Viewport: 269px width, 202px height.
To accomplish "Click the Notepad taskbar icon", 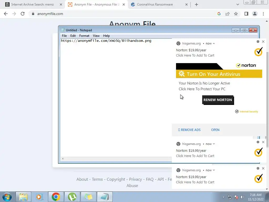I will (105, 197).
